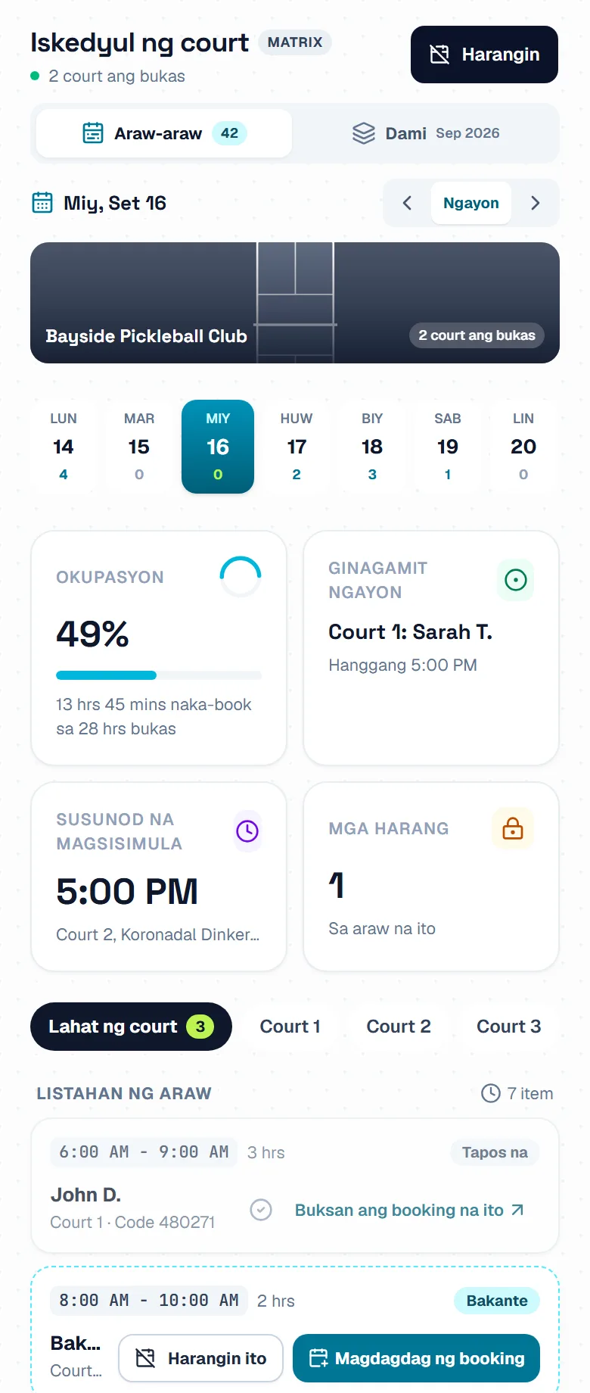The width and height of the screenshot is (590, 1393).
Task: Filter the list to Court 3
Action: [509, 1027]
